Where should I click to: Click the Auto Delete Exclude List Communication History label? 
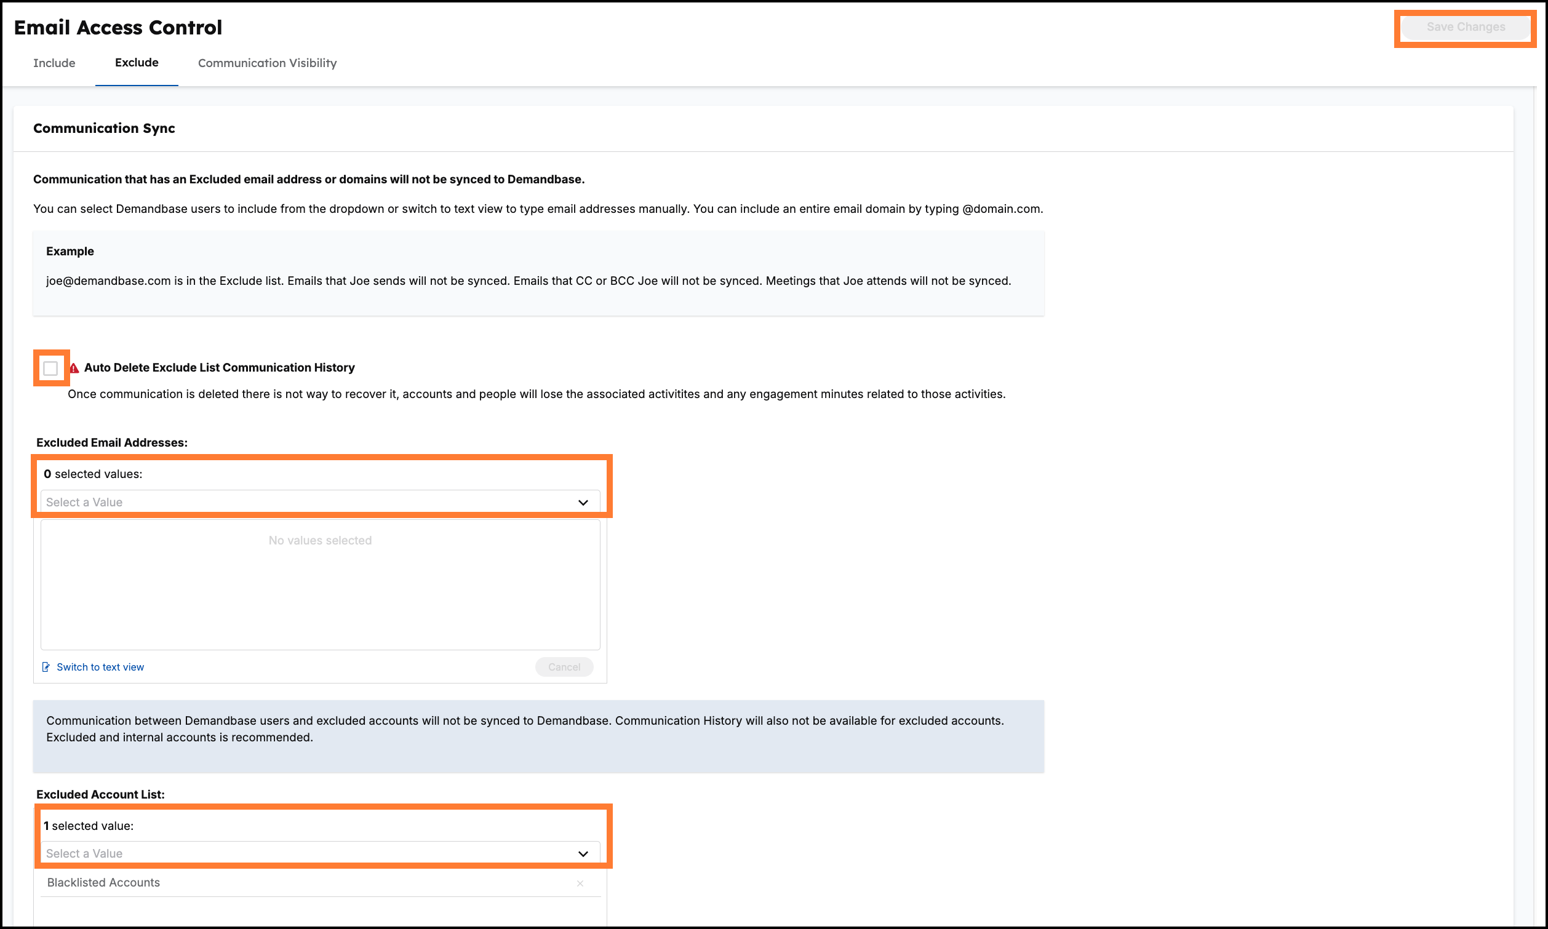[x=219, y=367]
